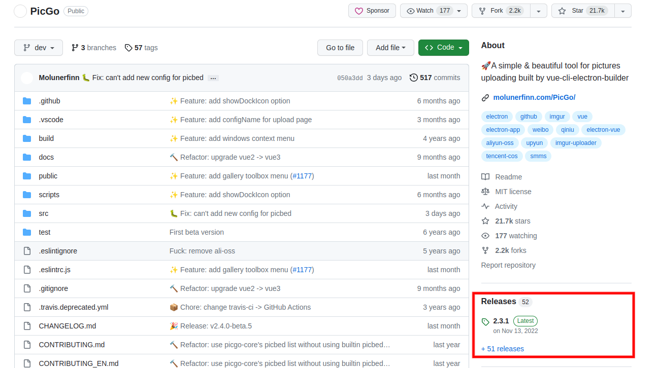Click the Fork button
Screen dimensions: 659x368
501,11
